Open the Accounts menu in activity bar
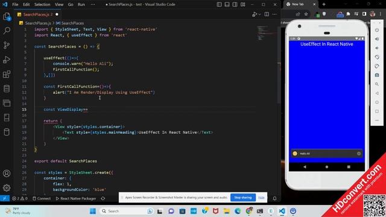This screenshot has width=386, height=217. [7, 174]
